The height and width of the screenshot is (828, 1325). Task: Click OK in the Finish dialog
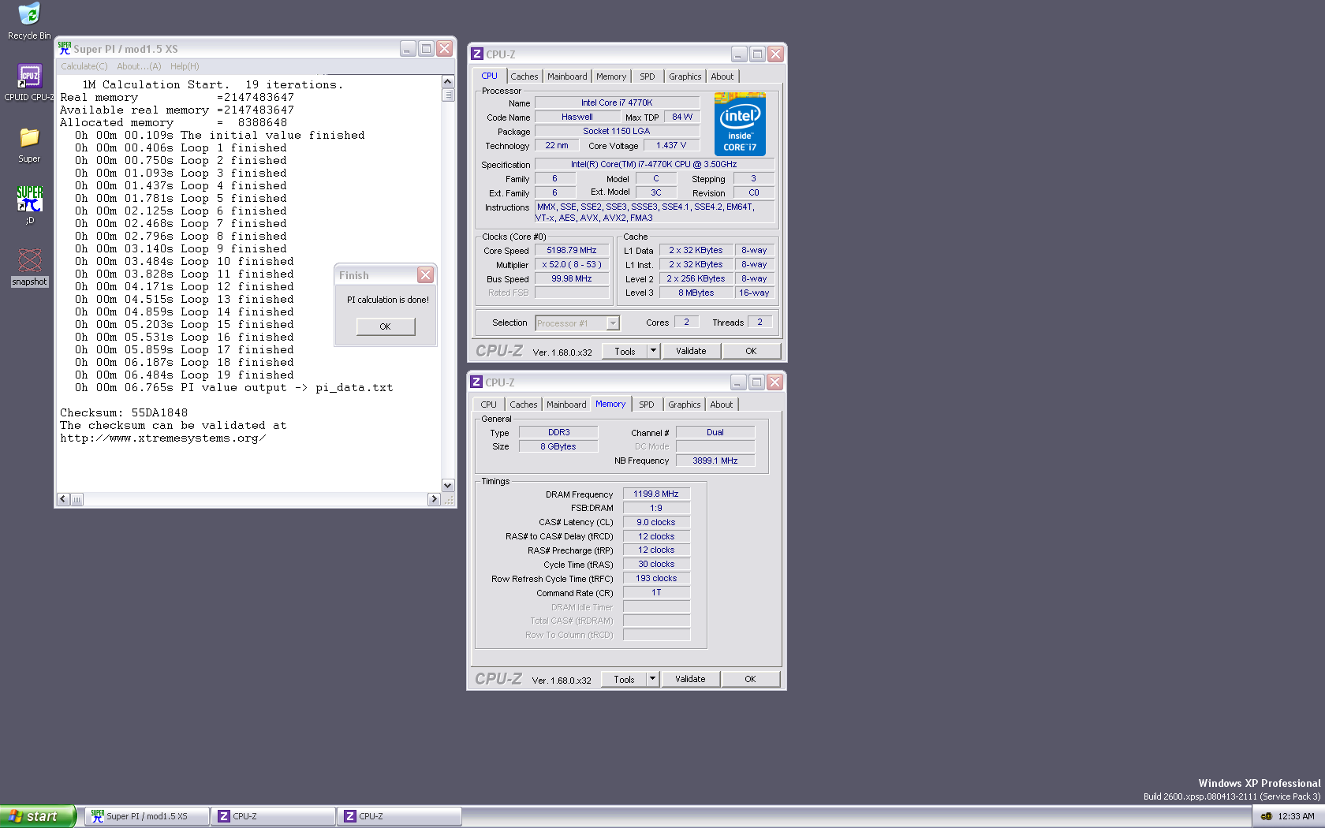(x=385, y=326)
